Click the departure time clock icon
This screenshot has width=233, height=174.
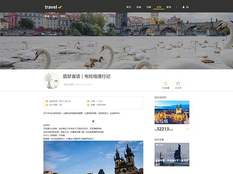(47, 101)
